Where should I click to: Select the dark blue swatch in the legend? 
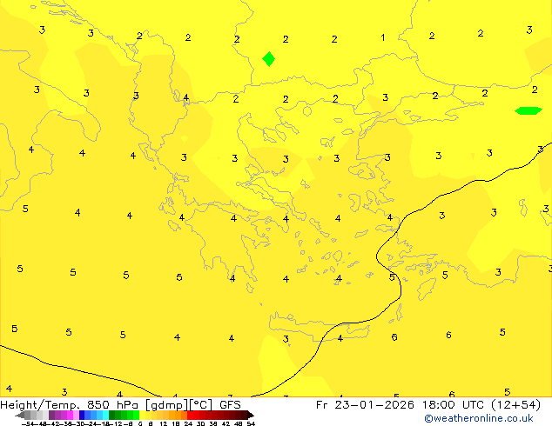[82, 415]
